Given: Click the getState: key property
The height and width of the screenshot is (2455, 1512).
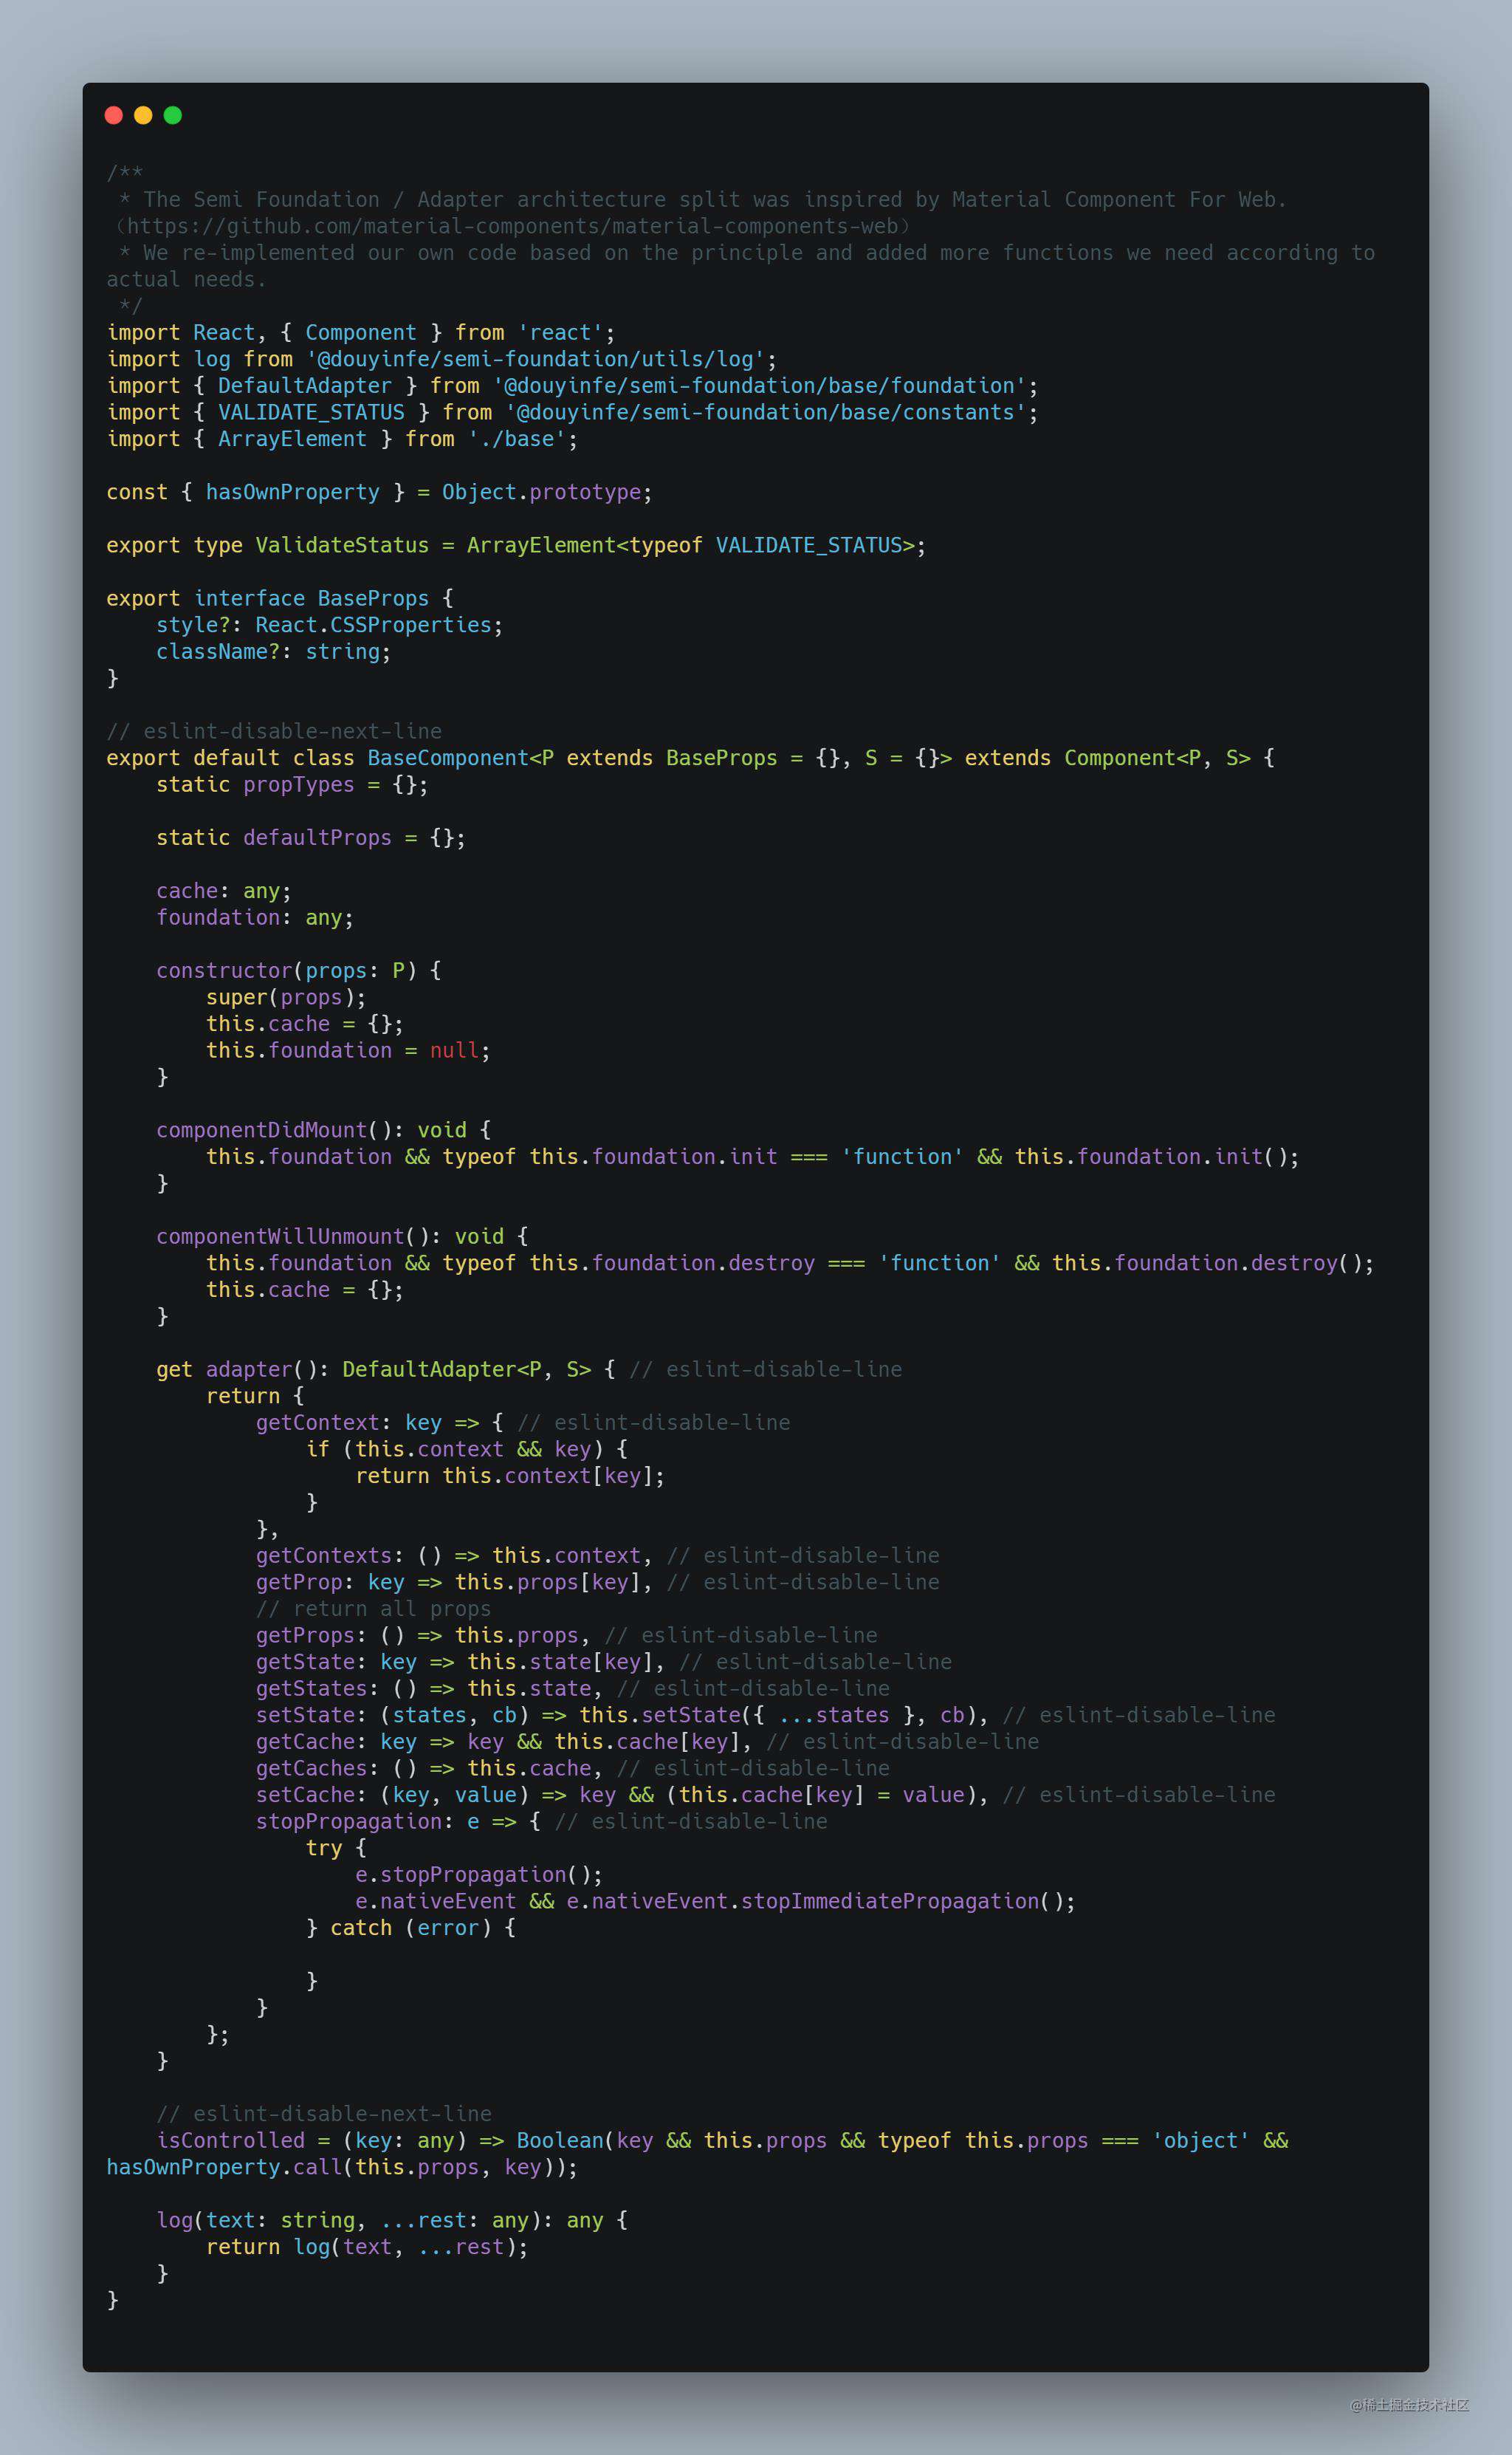Looking at the screenshot, I should tap(335, 1662).
